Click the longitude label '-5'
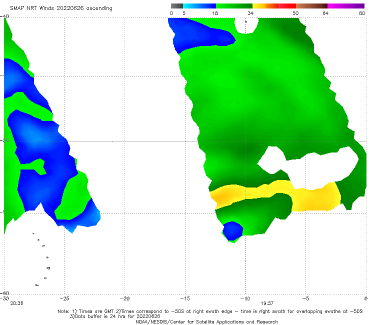The image size is (370, 325). (305, 298)
